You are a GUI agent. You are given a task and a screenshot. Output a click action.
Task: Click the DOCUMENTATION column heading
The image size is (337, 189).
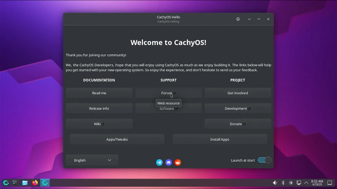pos(99,80)
